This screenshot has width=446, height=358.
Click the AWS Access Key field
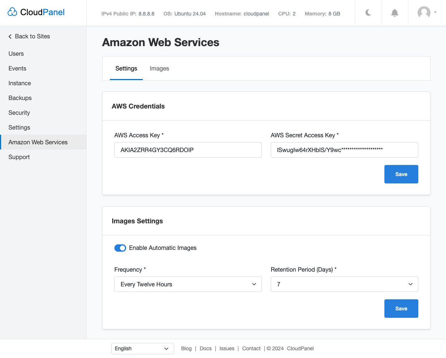pyautogui.click(x=188, y=150)
